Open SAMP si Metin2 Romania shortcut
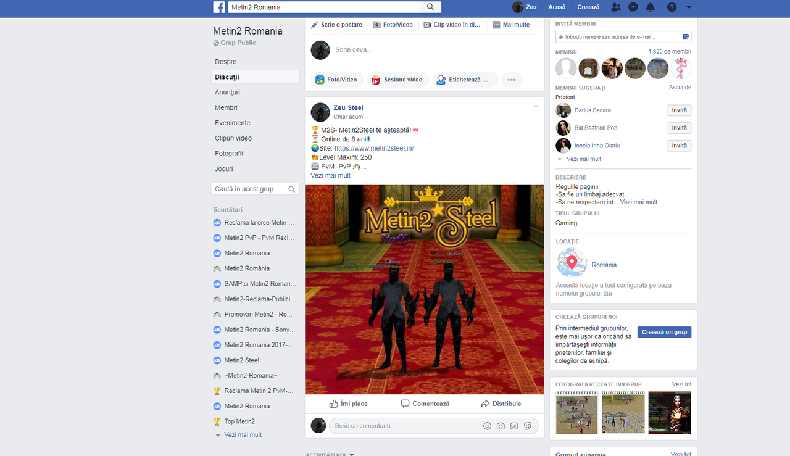 point(254,284)
